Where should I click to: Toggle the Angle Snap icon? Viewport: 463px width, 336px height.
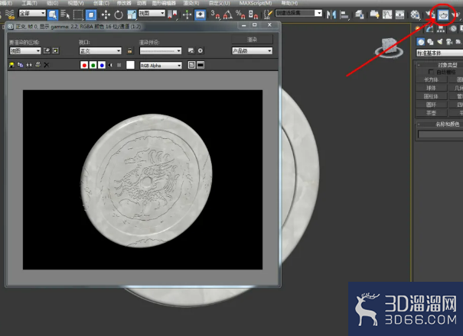pyautogui.click(x=228, y=15)
